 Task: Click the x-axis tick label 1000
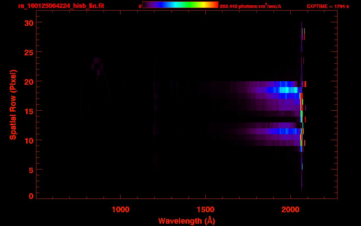(x=121, y=210)
